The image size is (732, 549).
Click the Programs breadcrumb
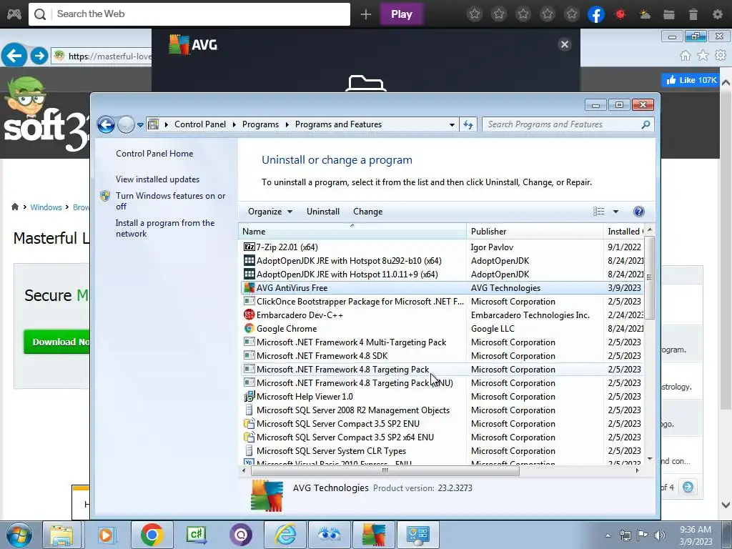(260, 124)
